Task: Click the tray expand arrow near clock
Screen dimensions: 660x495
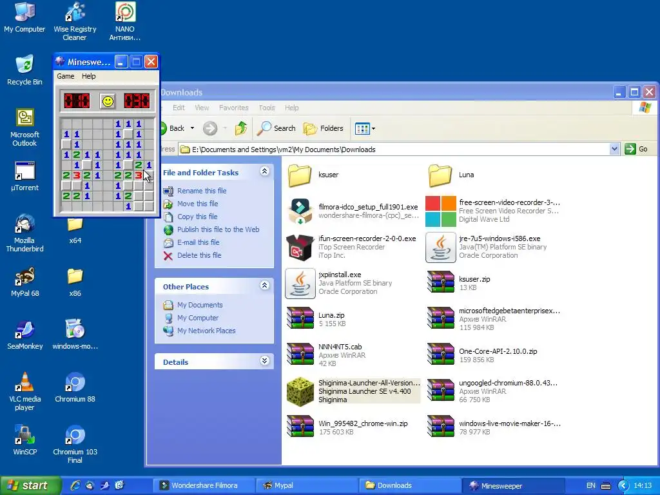Action: [623, 486]
